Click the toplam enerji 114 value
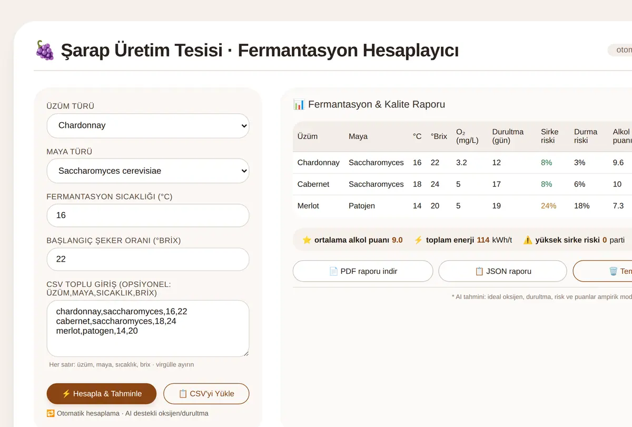The height and width of the screenshot is (427, 632). pyautogui.click(x=483, y=240)
